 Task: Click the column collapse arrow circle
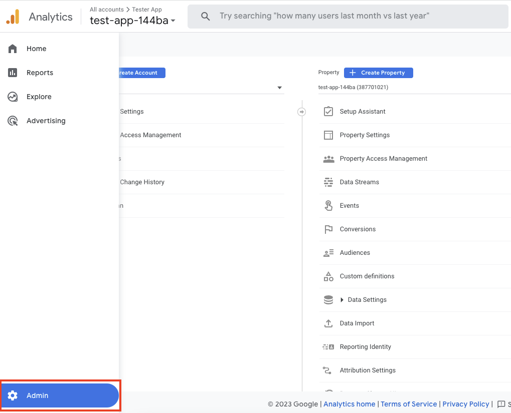coord(302,112)
